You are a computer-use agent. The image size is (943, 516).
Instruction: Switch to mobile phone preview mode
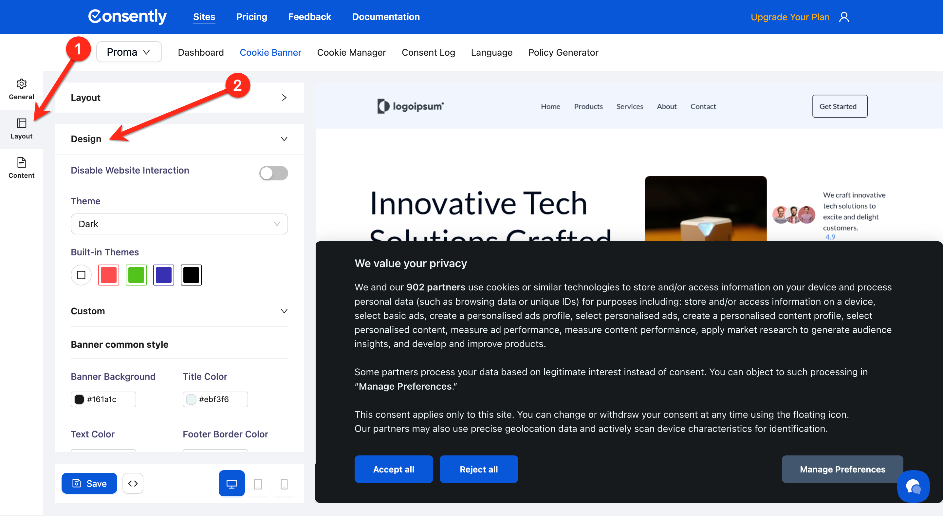pos(284,484)
